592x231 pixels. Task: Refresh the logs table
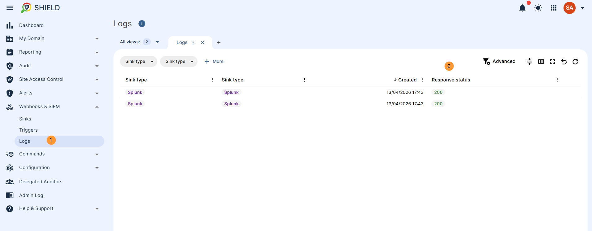click(x=575, y=62)
